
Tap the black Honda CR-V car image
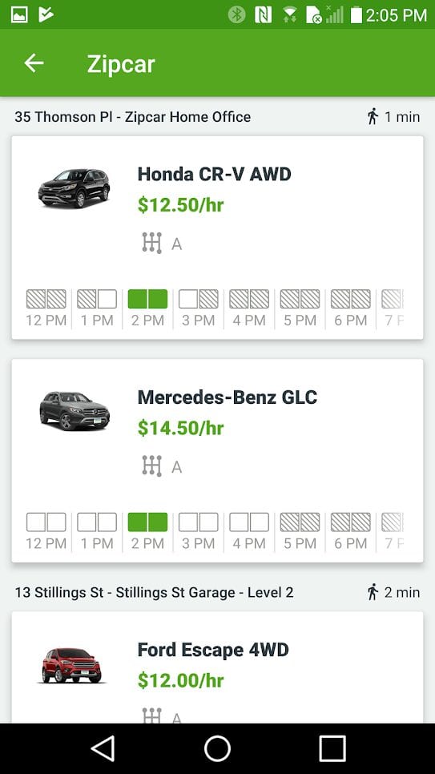point(74,188)
